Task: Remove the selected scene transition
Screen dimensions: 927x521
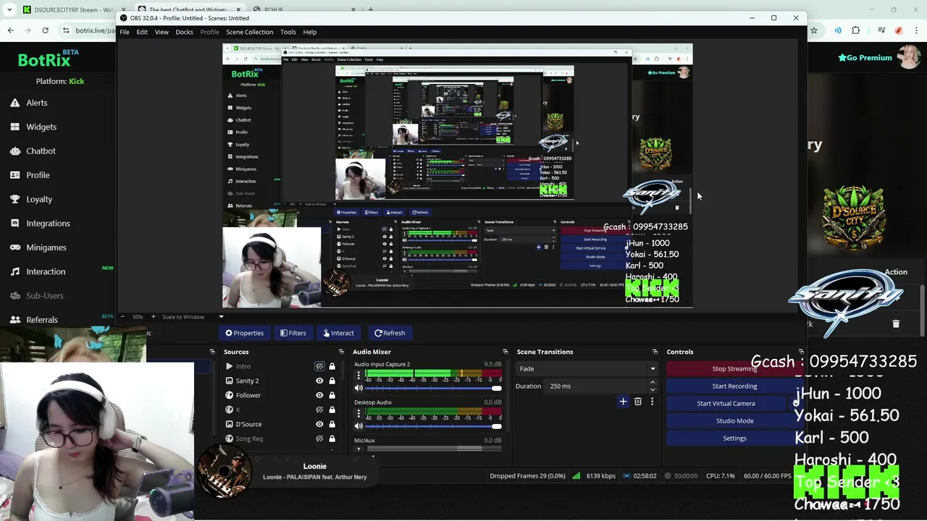Action: (638, 402)
